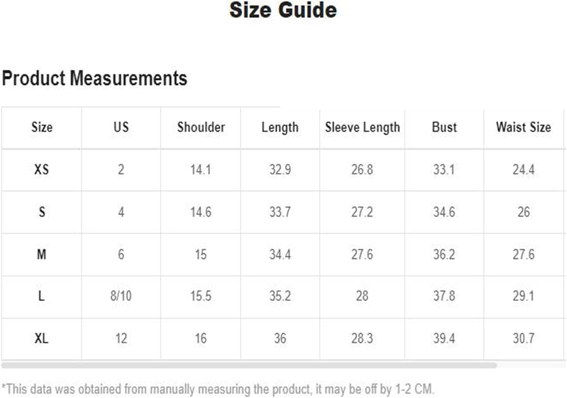Select the 35.2 length value for L
Viewport: 567px width, 398px height.
(x=280, y=296)
